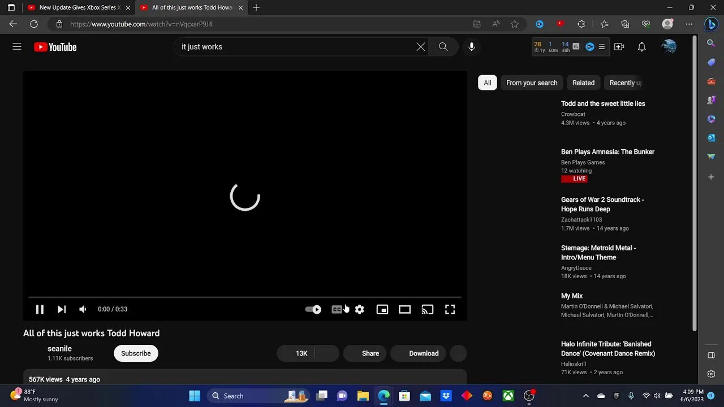Open 'Halo Infinite Tribute' video
Viewport: 724px width, 407px height.
pos(608,349)
